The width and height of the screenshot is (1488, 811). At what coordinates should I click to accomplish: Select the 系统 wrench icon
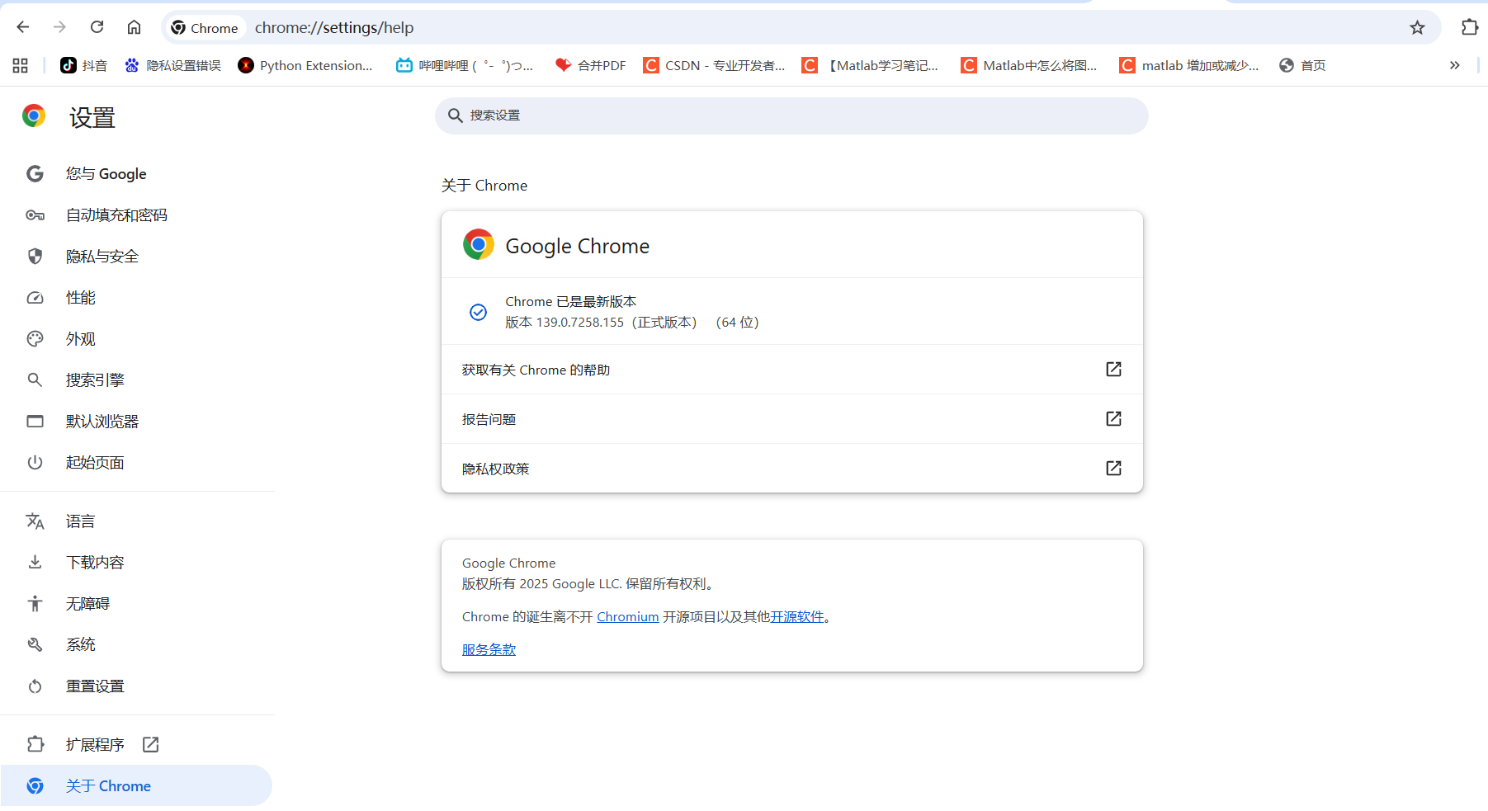[35, 644]
